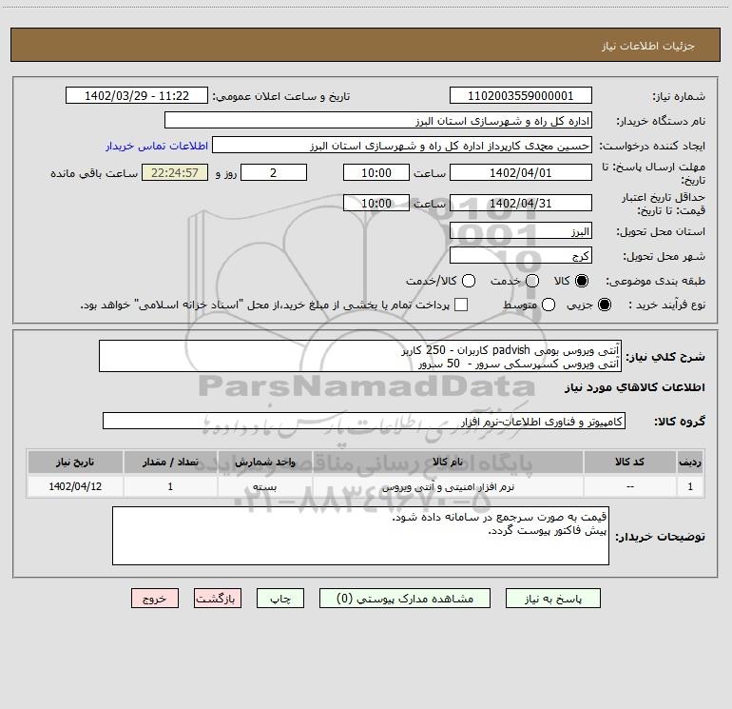Click the days remaining field showing 2
Viewport: 732px width, 709px height.
pyautogui.click(x=274, y=172)
